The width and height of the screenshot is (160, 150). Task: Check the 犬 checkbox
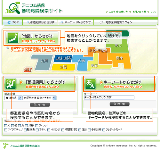[6, 126]
